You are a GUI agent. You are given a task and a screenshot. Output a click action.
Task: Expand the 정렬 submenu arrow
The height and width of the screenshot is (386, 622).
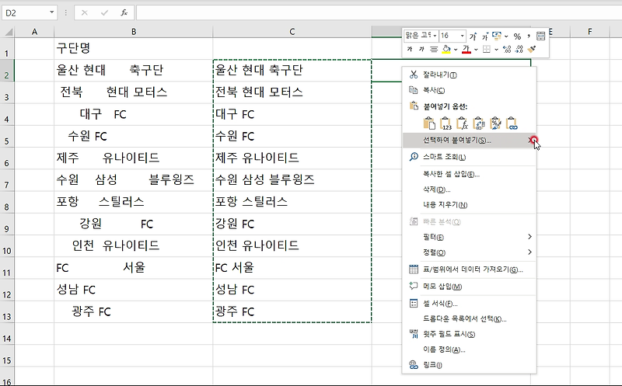530,252
